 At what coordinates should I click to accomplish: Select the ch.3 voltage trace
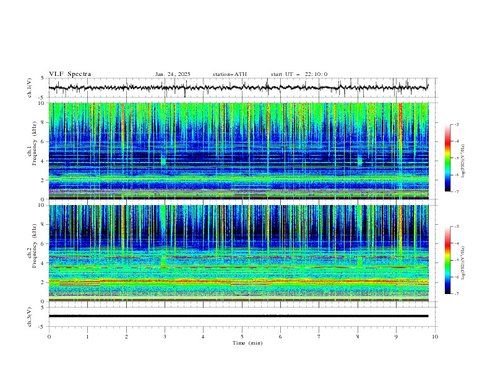point(238,316)
